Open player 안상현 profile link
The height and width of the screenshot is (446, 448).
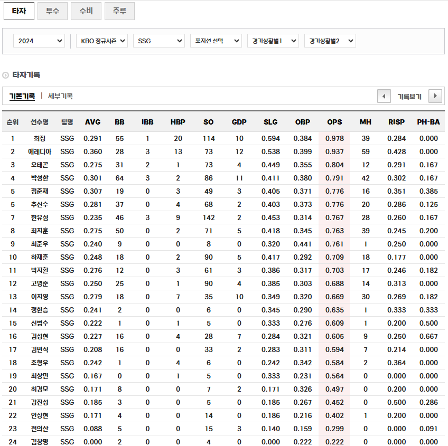(x=40, y=415)
